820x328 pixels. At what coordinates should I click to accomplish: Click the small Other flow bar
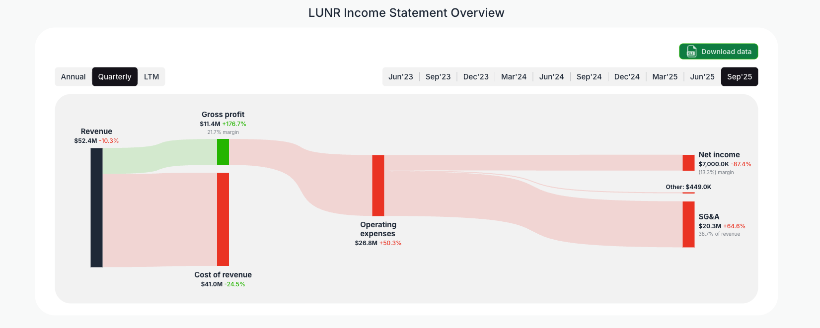tap(688, 194)
